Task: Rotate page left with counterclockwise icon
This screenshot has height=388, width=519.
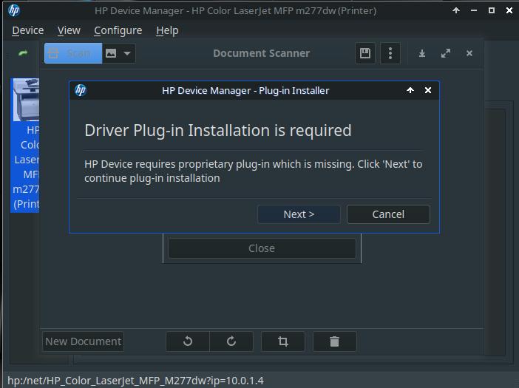Action: click(188, 341)
